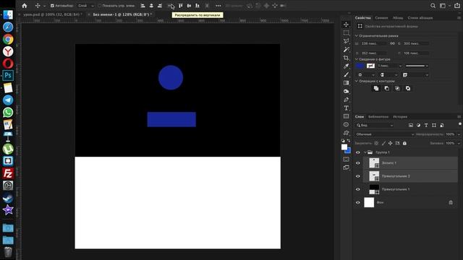The width and height of the screenshot is (463, 260).
Task: Click the align right edges icon
Action: point(160,6)
